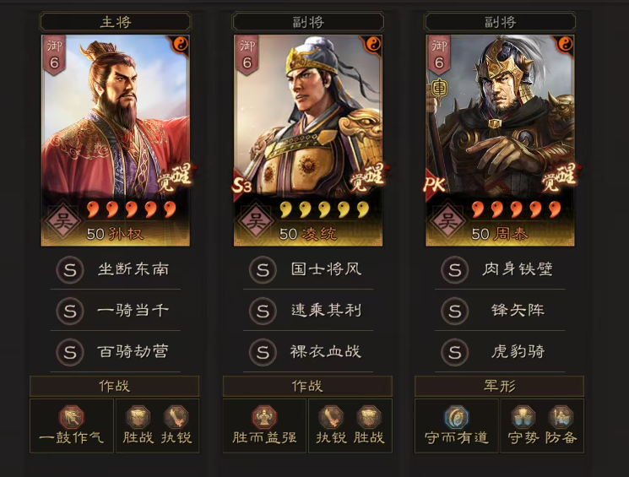Click 孙权's 执锐 tactic icon
This screenshot has width=629, height=477.
[176, 417]
